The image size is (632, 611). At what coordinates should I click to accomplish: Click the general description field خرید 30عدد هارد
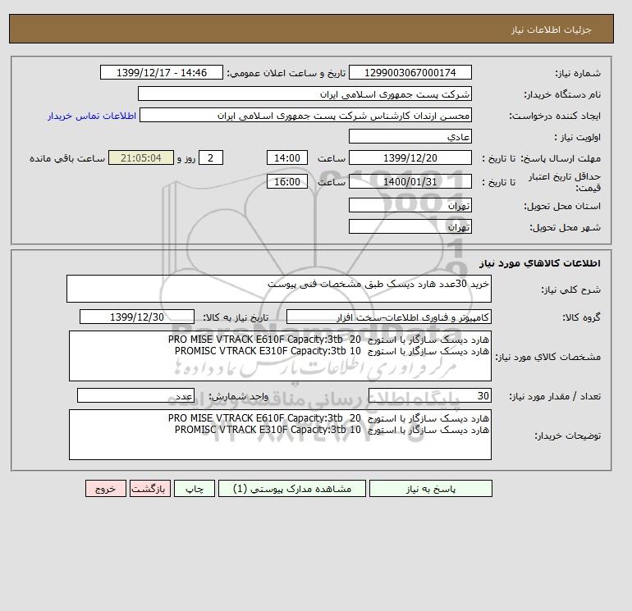[x=279, y=289]
